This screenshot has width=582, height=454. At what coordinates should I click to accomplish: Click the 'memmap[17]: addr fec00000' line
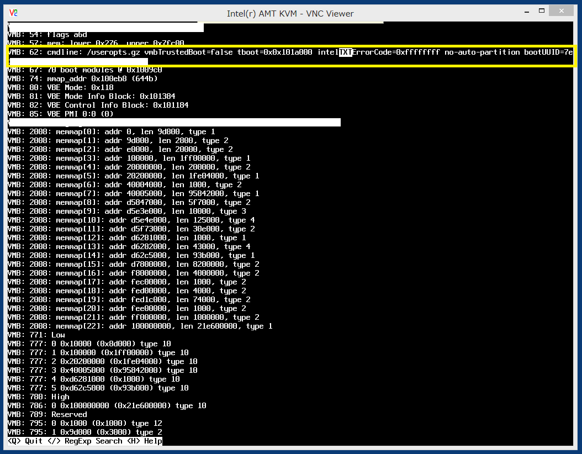coord(127,282)
